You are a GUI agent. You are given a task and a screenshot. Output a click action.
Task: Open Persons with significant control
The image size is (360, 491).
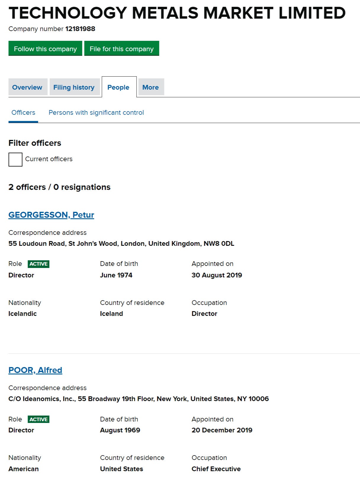coord(96,112)
